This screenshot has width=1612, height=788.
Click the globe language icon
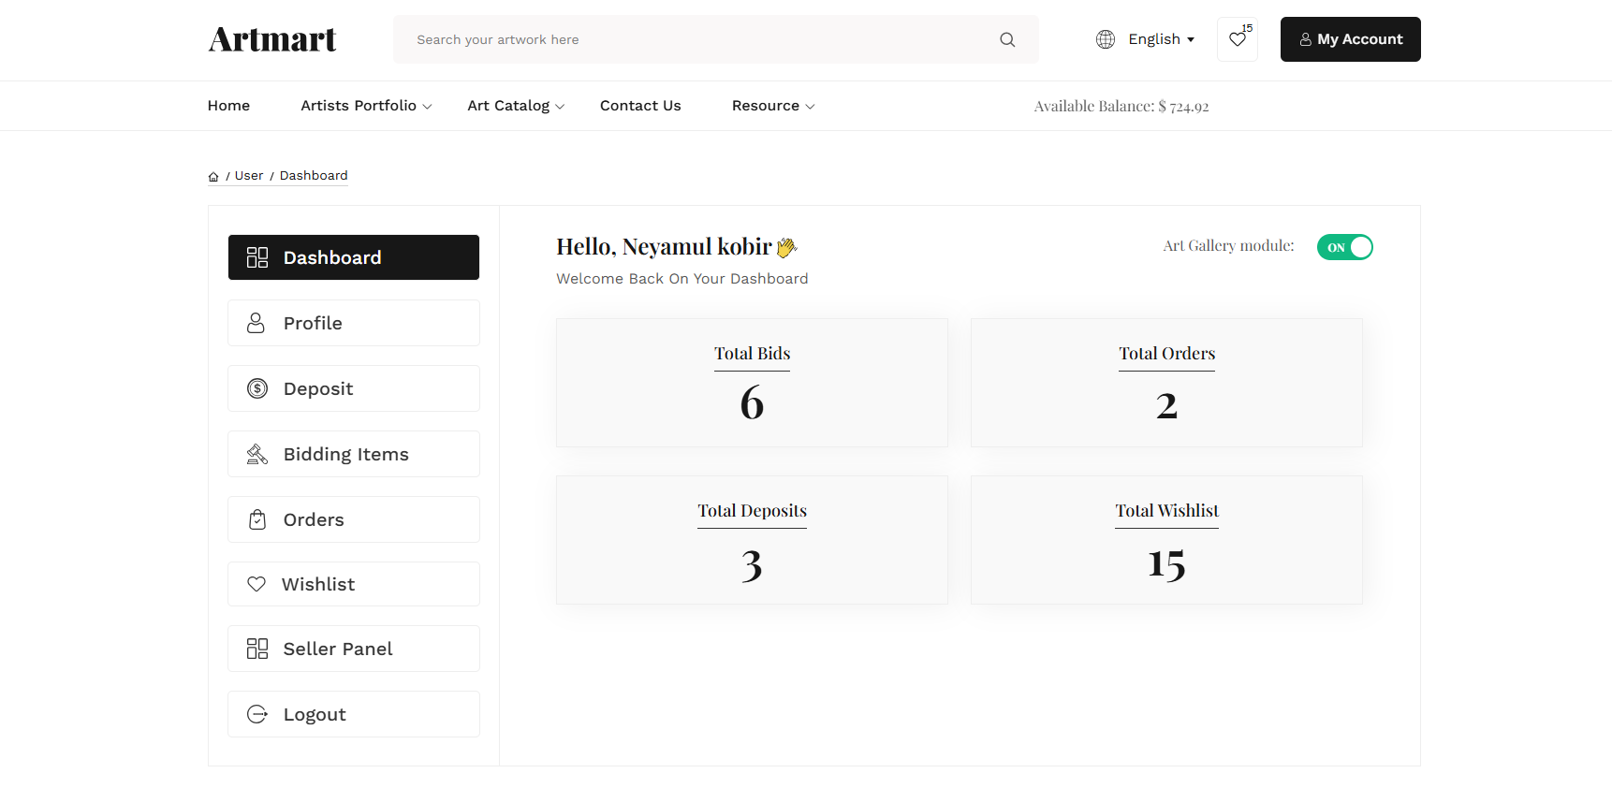1106,39
